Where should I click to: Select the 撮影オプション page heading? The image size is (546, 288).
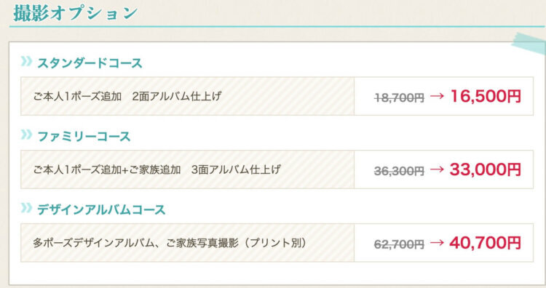click(x=76, y=13)
